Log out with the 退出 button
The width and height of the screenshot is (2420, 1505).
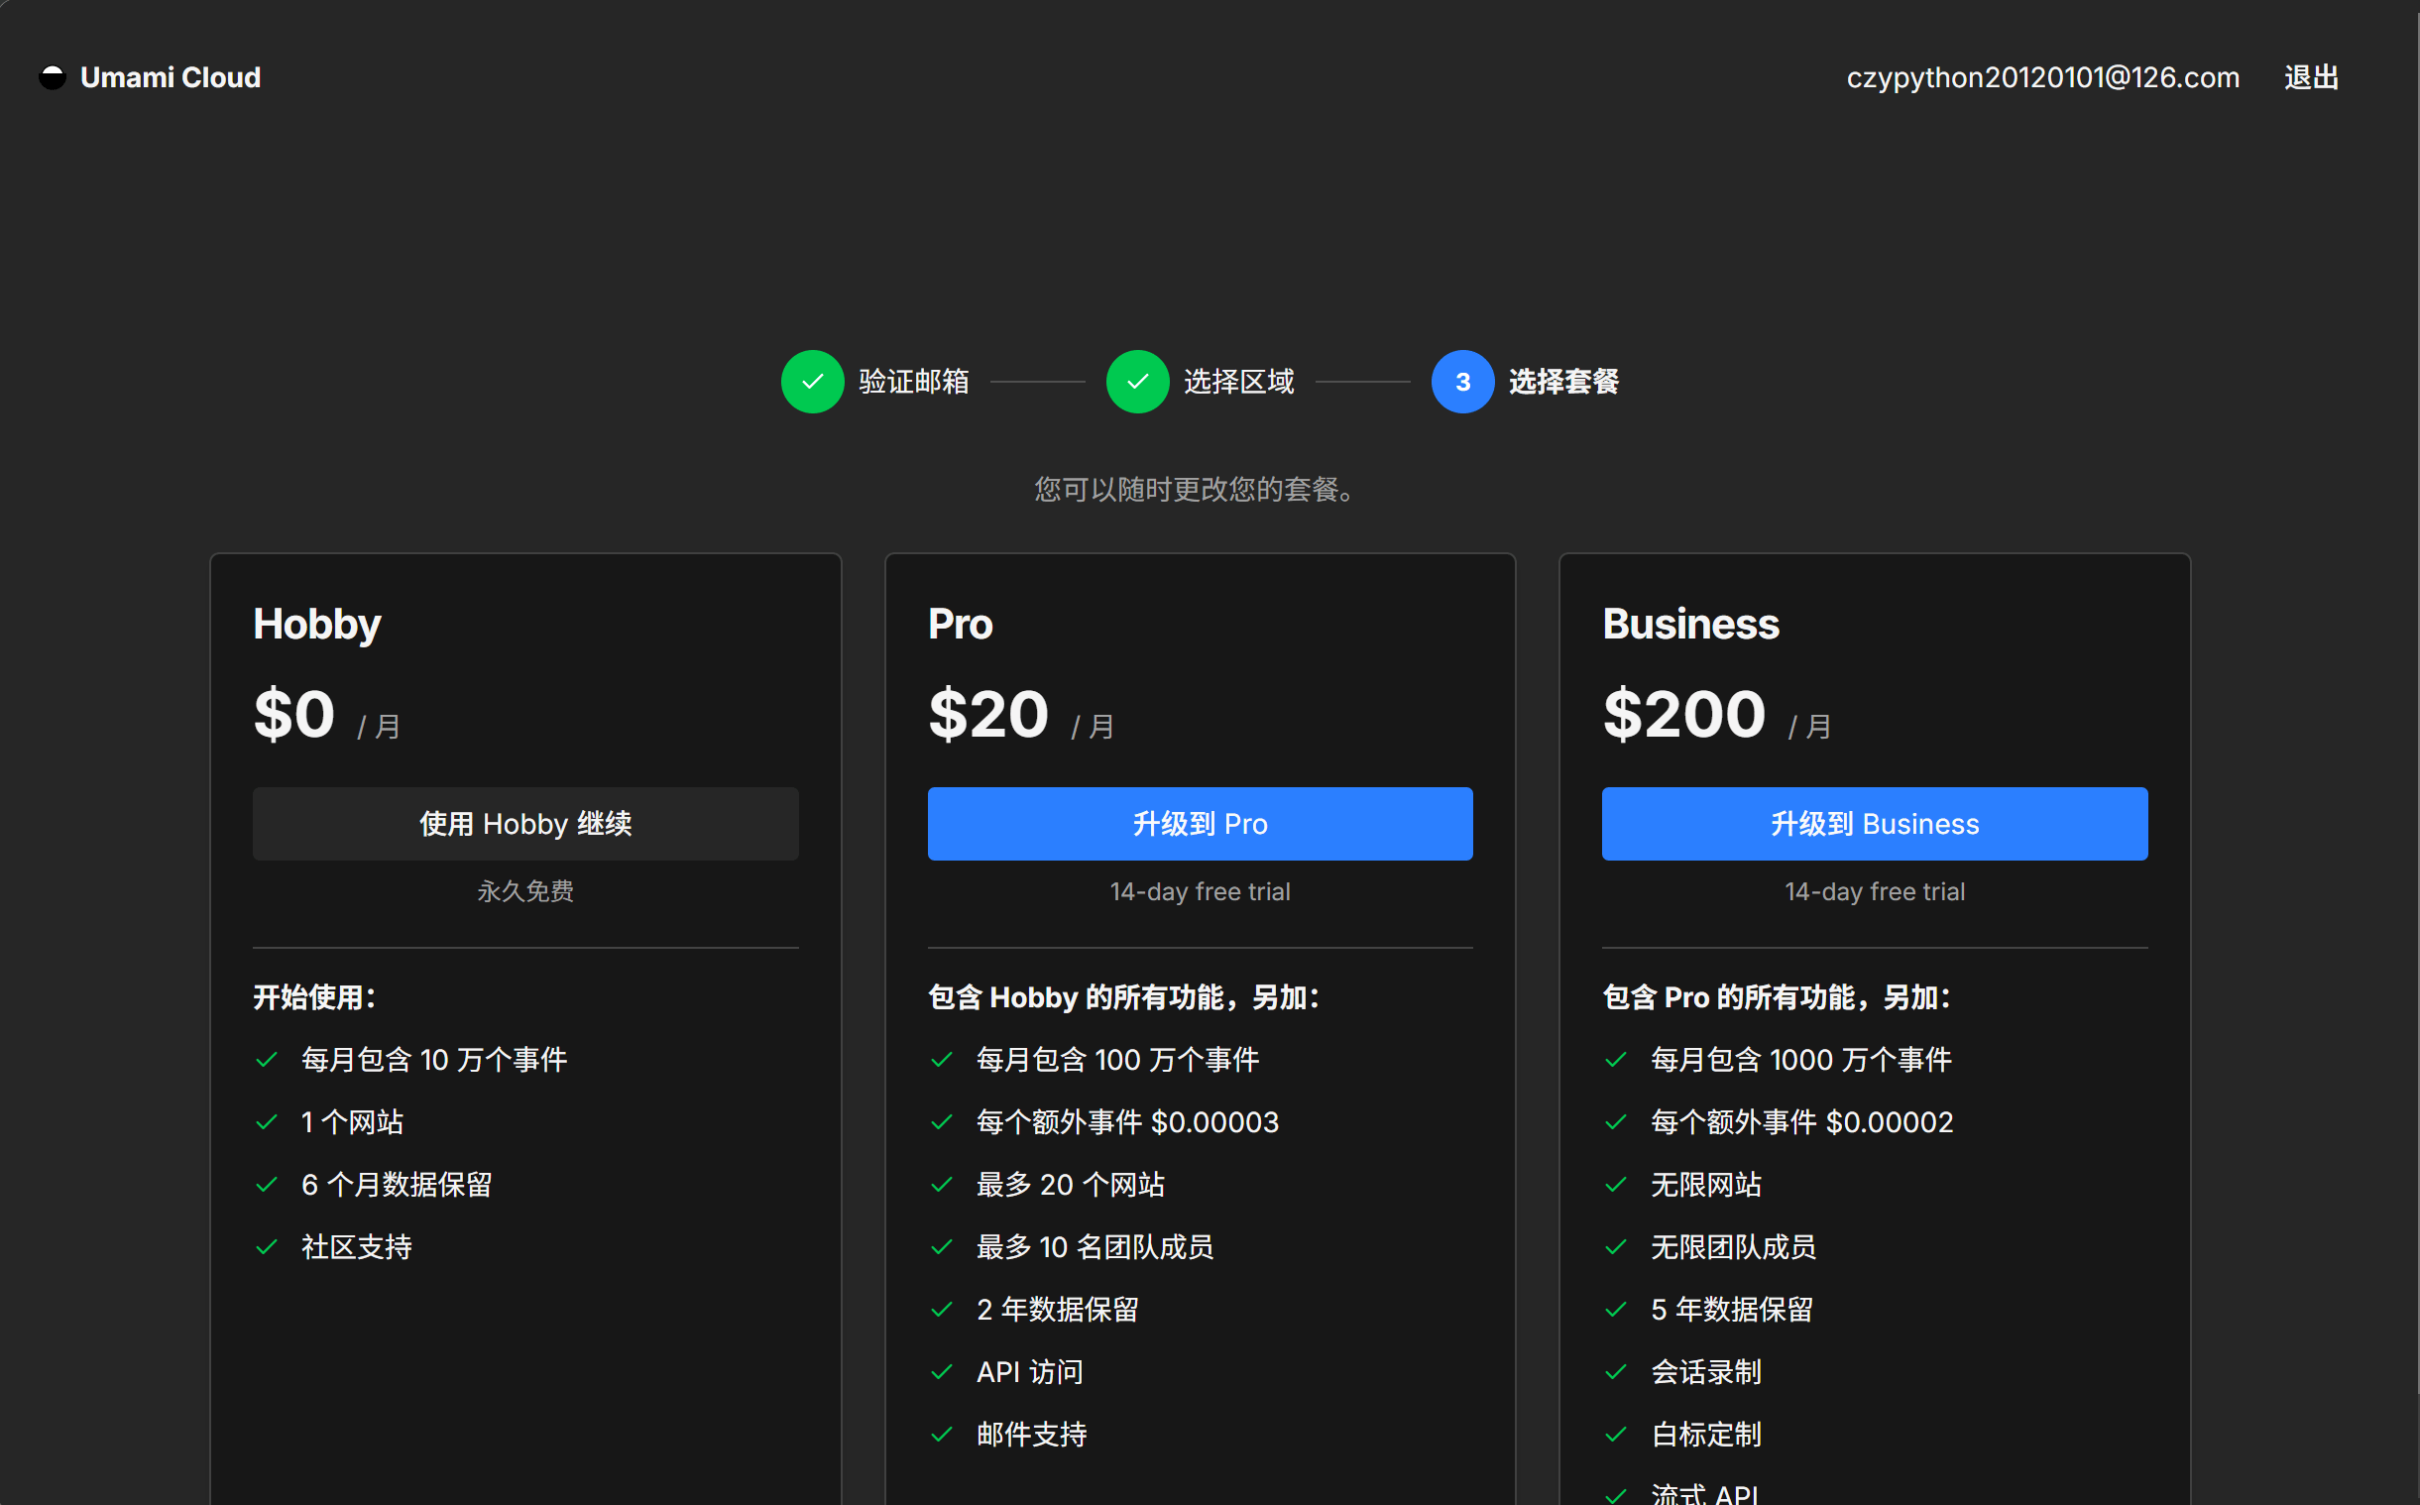point(2311,77)
